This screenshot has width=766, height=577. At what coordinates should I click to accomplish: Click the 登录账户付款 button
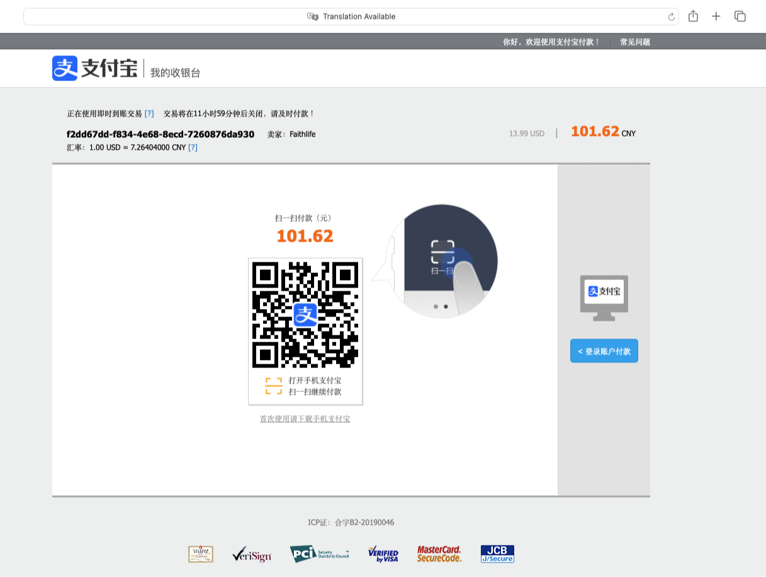[x=604, y=351]
